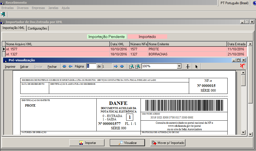Click Mover p/ Importado button
The height and width of the screenshot is (151, 256).
168,143
